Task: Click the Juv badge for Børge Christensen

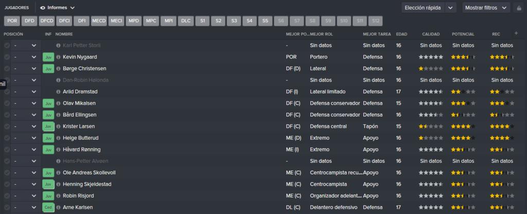Action: (48, 69)
